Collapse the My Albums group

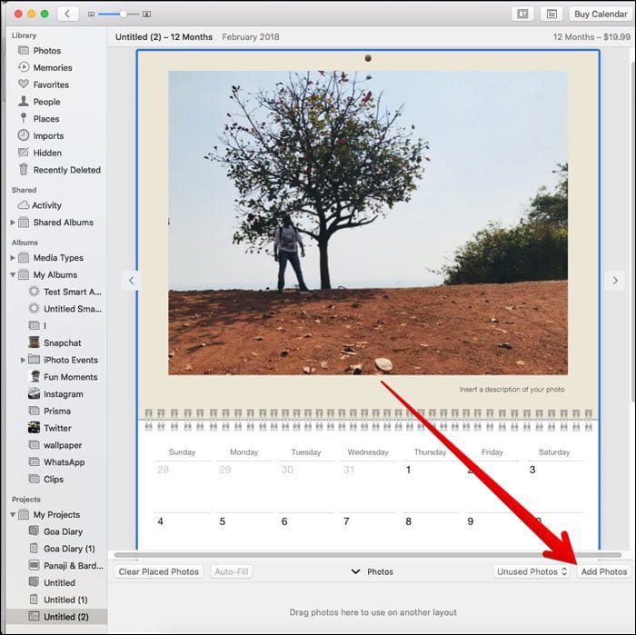tap(13, 274)
